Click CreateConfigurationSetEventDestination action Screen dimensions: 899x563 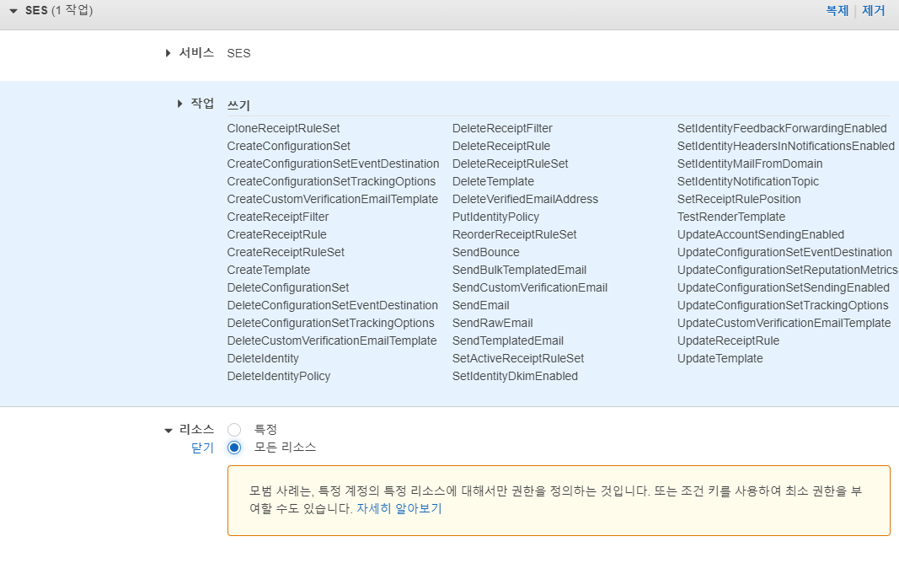coord(333,164)
